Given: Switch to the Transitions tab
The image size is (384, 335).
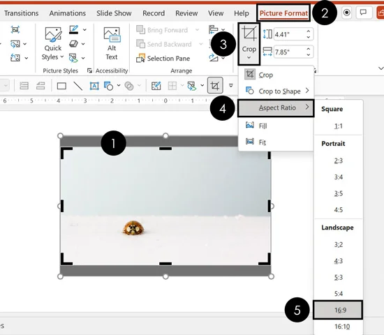Looking at the screenshot, I should tap(22, 13).
